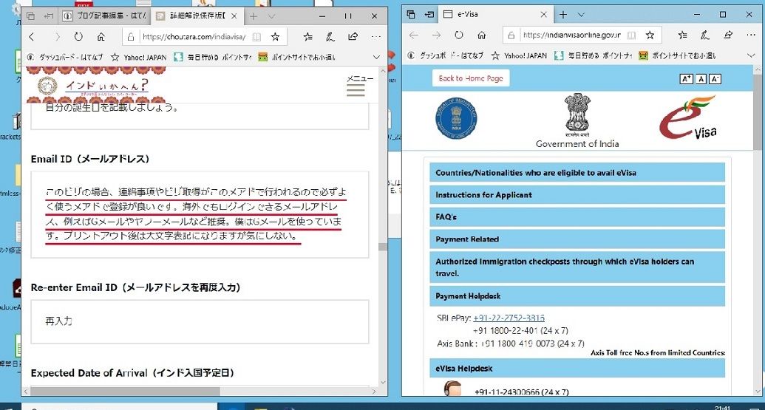Image resolution: width=765 pixels, height=410 pixels.
Task: Open the more menu in left browser
Action: click(375, 36)
